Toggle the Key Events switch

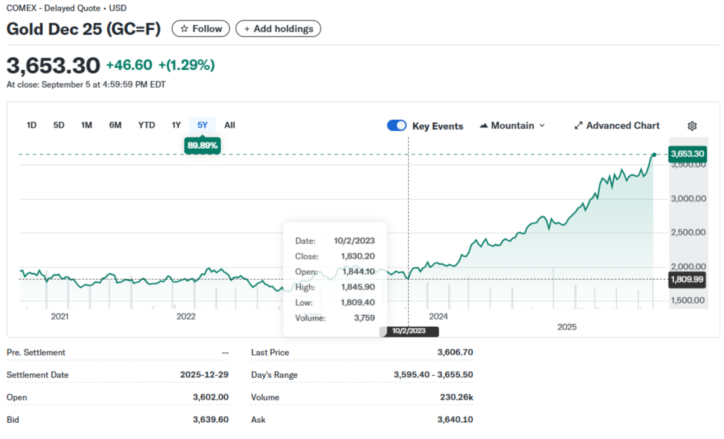coord(396,126)
